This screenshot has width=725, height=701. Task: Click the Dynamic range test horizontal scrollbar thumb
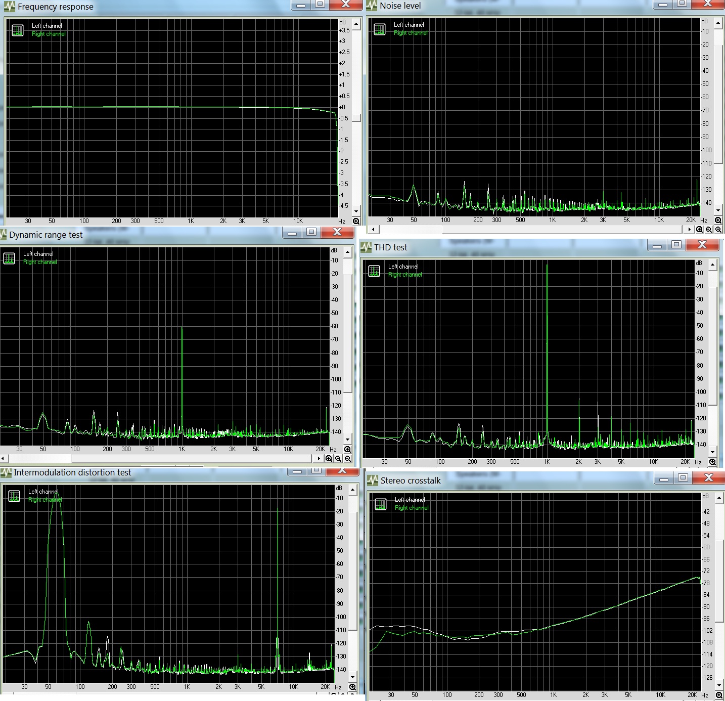pos(191,459)
